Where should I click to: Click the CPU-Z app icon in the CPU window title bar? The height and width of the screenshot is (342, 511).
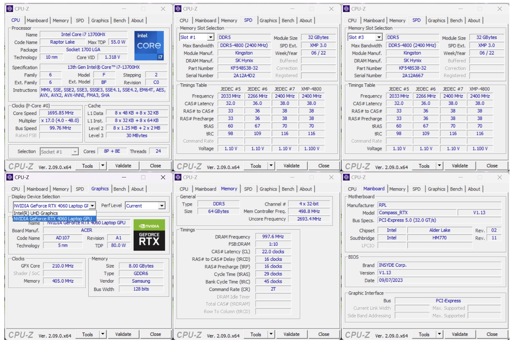click(x=10, y=9)
